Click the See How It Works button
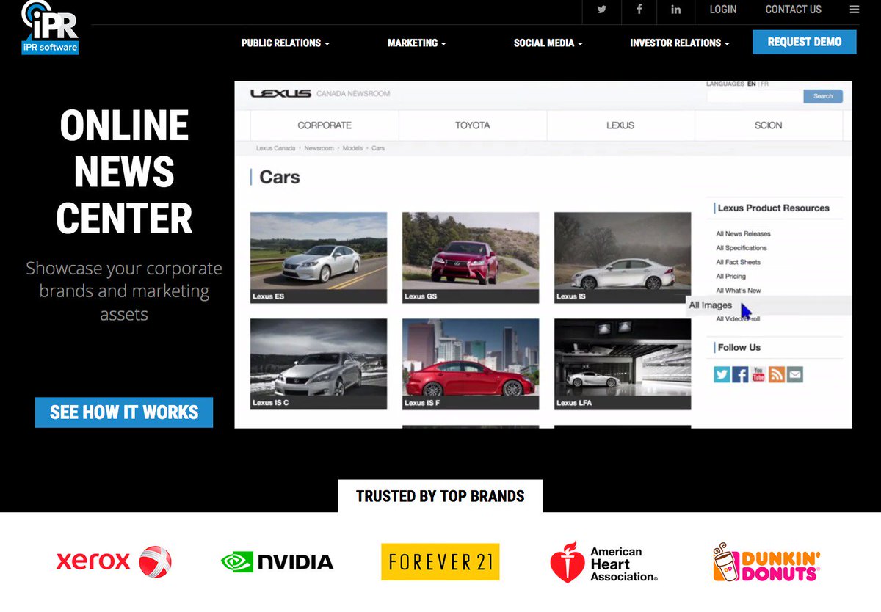 124,412
